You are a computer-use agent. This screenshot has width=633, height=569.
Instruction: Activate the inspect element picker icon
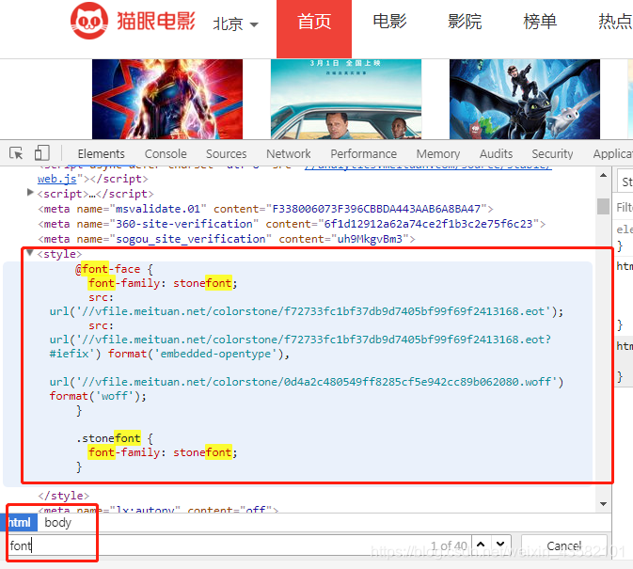(16, 153)
